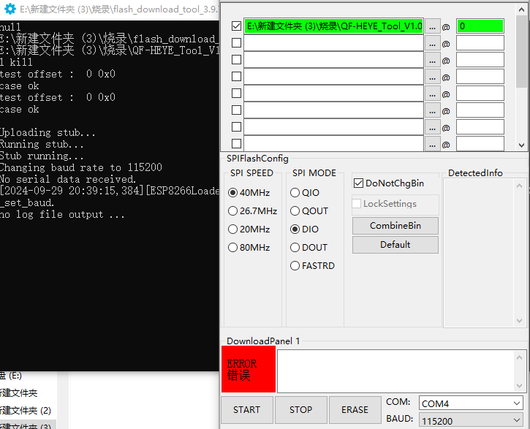The image size is (530, 429).
Task: Click the file list scrollbar up arrow
Action: tap(521, 10)
